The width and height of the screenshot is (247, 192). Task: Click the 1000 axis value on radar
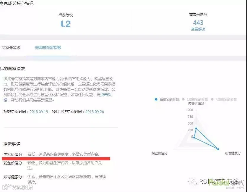189,110
